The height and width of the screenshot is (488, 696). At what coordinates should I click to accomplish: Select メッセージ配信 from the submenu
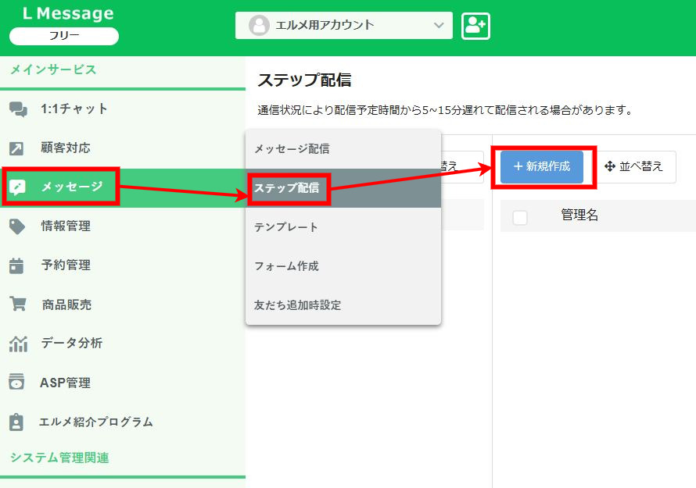[292, 148]
